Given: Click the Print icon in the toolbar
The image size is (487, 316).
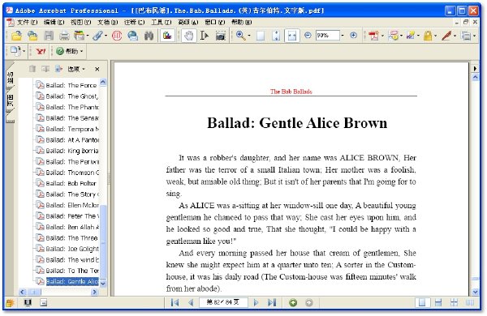Looking at the screenshot, I should [64, 36].
